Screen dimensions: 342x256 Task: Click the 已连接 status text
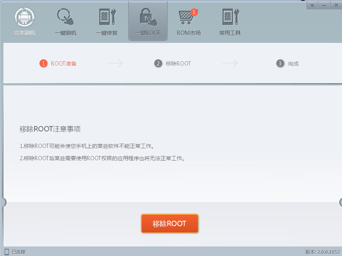pyautogui.click(x=18, y=252)
